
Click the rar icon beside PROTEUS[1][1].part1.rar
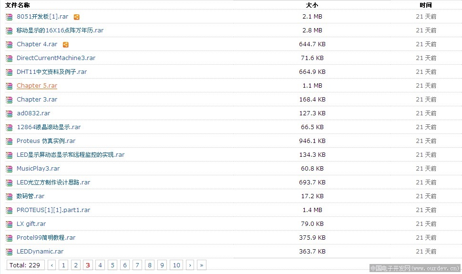click(x=9, y=211)
